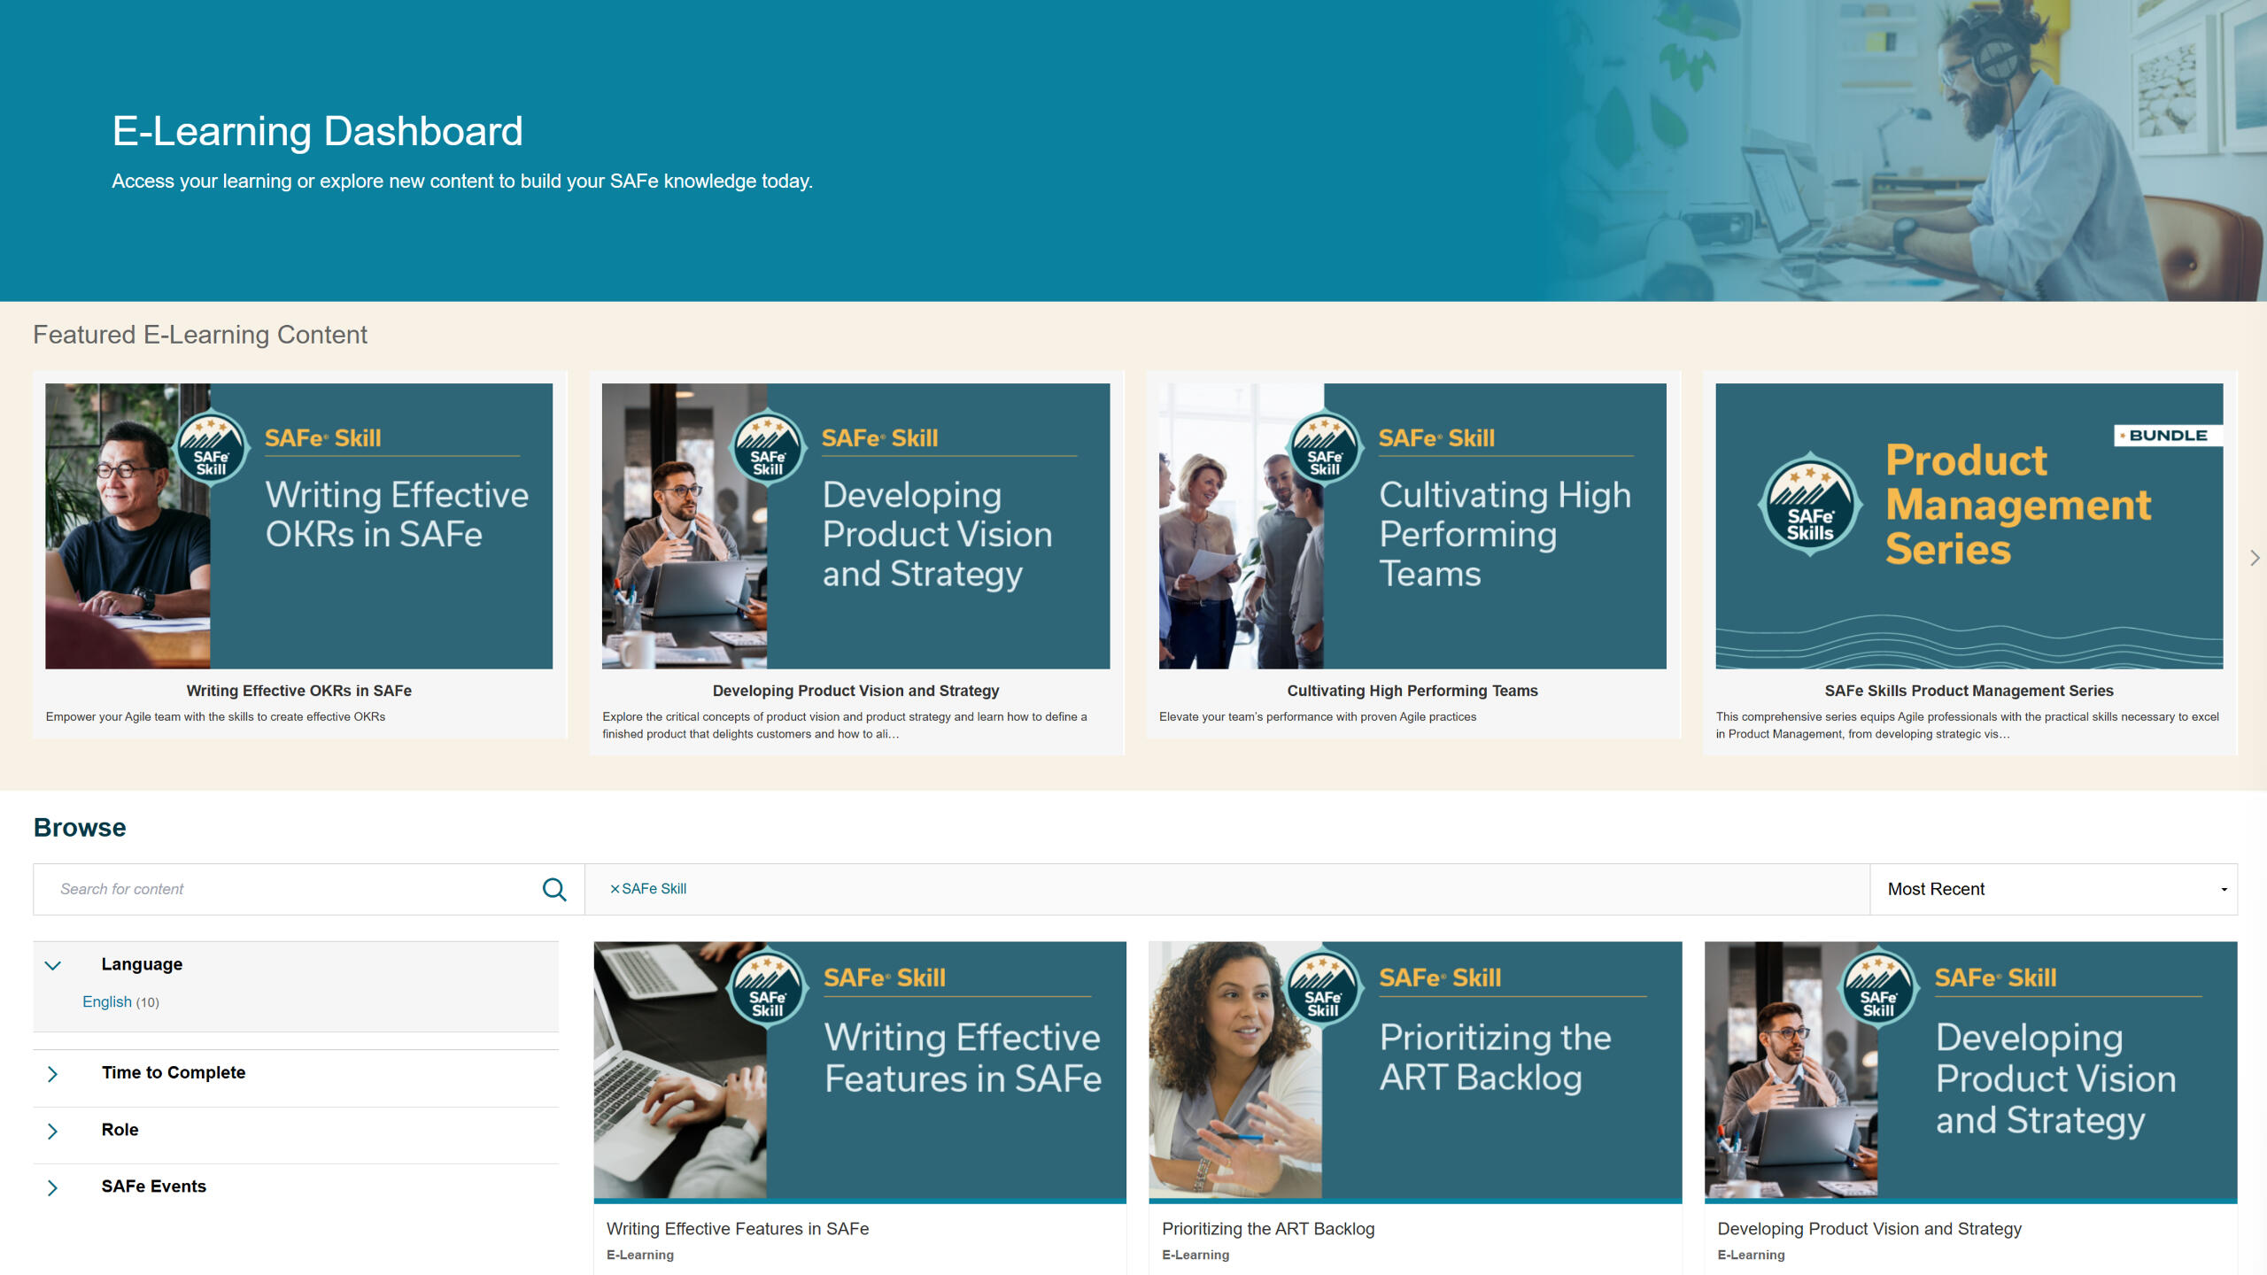Open Writing Effective Features in SAFe image
The image size is (2267, 1275).
pos(860,1070)
